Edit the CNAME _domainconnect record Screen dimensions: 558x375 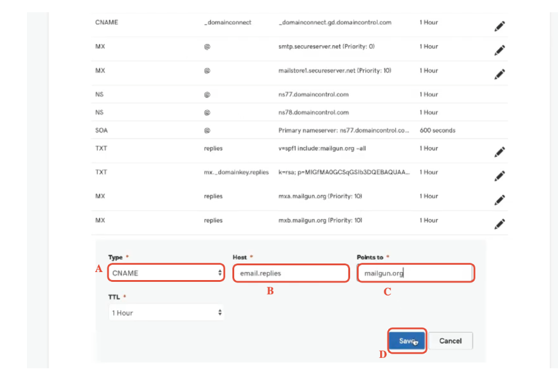(x=500, y=26)
